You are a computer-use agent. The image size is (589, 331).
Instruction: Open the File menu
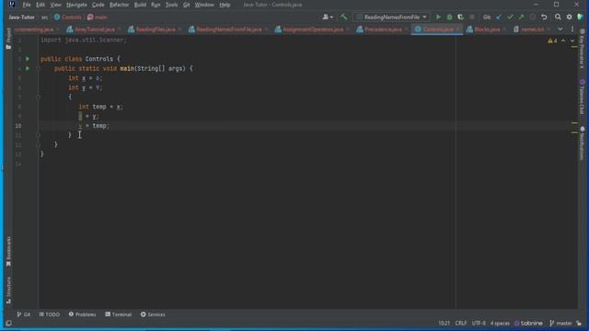click(27, 5)
